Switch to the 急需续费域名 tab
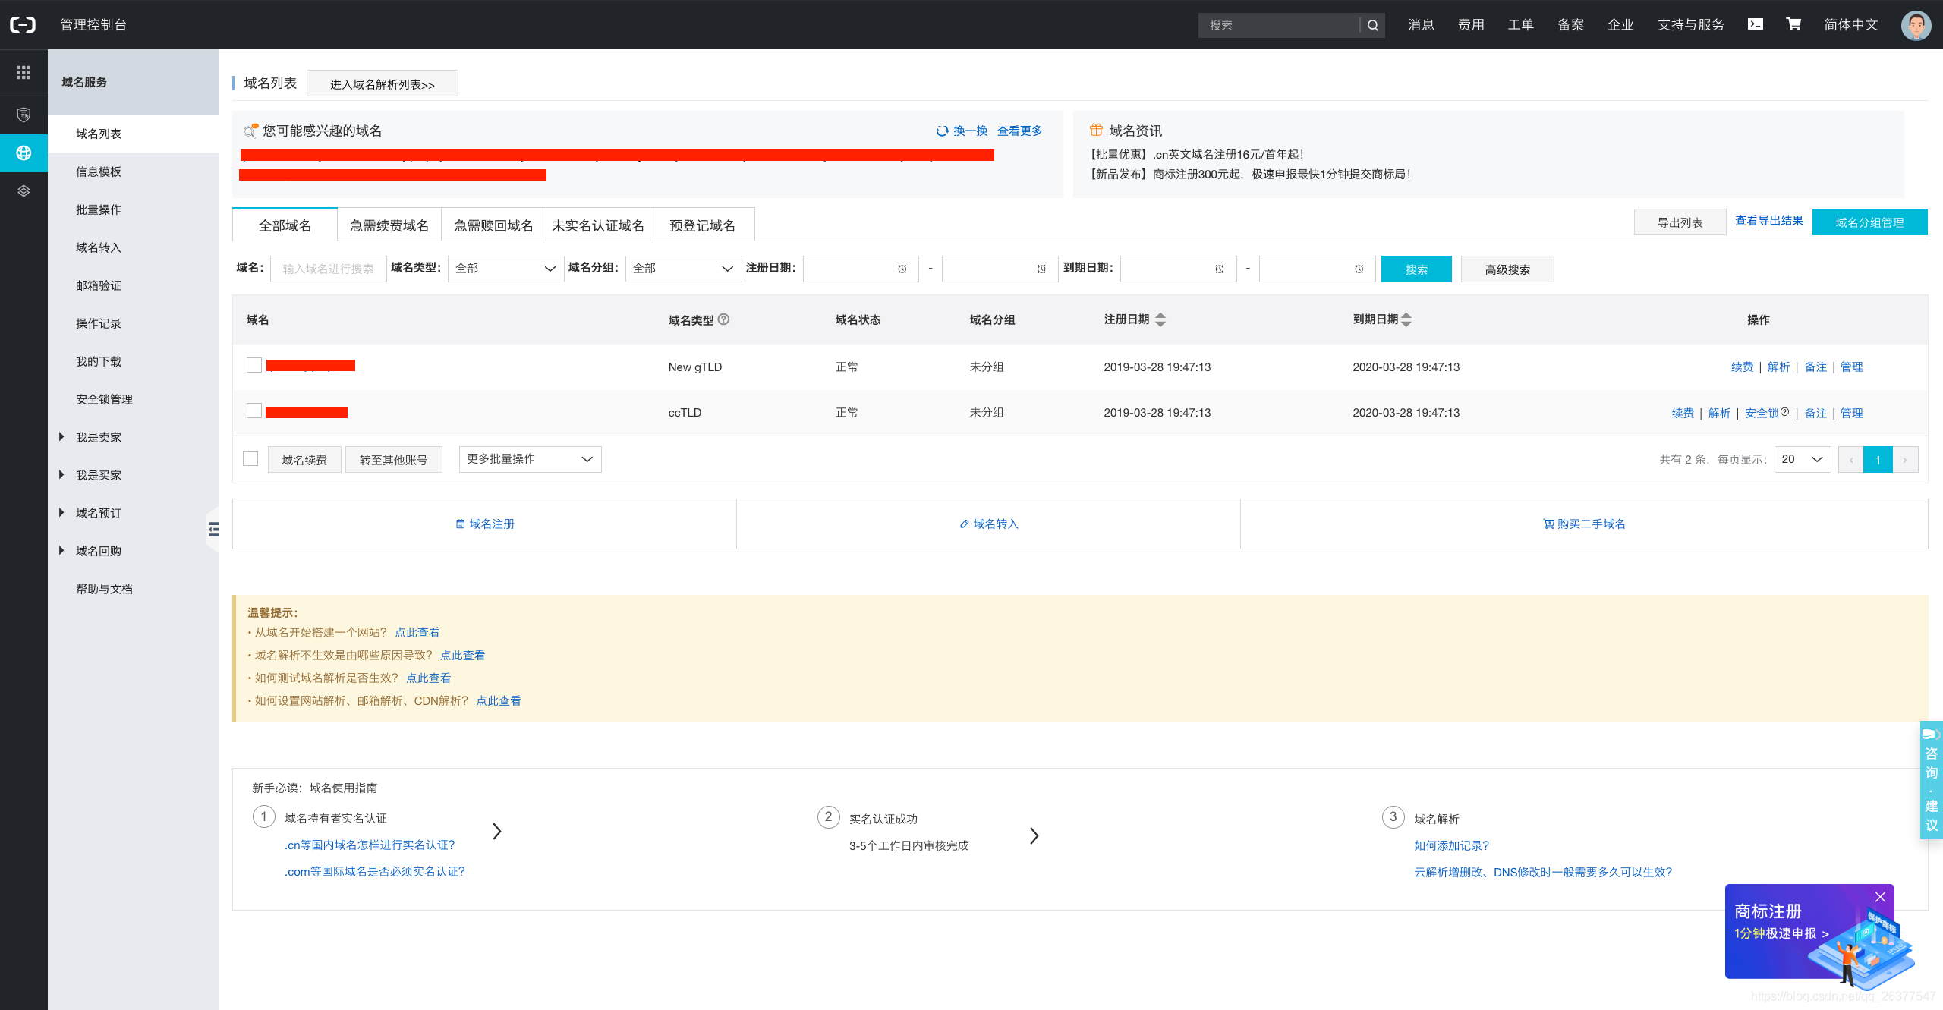The width and height of the screenshot is (1943, 1010). [389, 225]
